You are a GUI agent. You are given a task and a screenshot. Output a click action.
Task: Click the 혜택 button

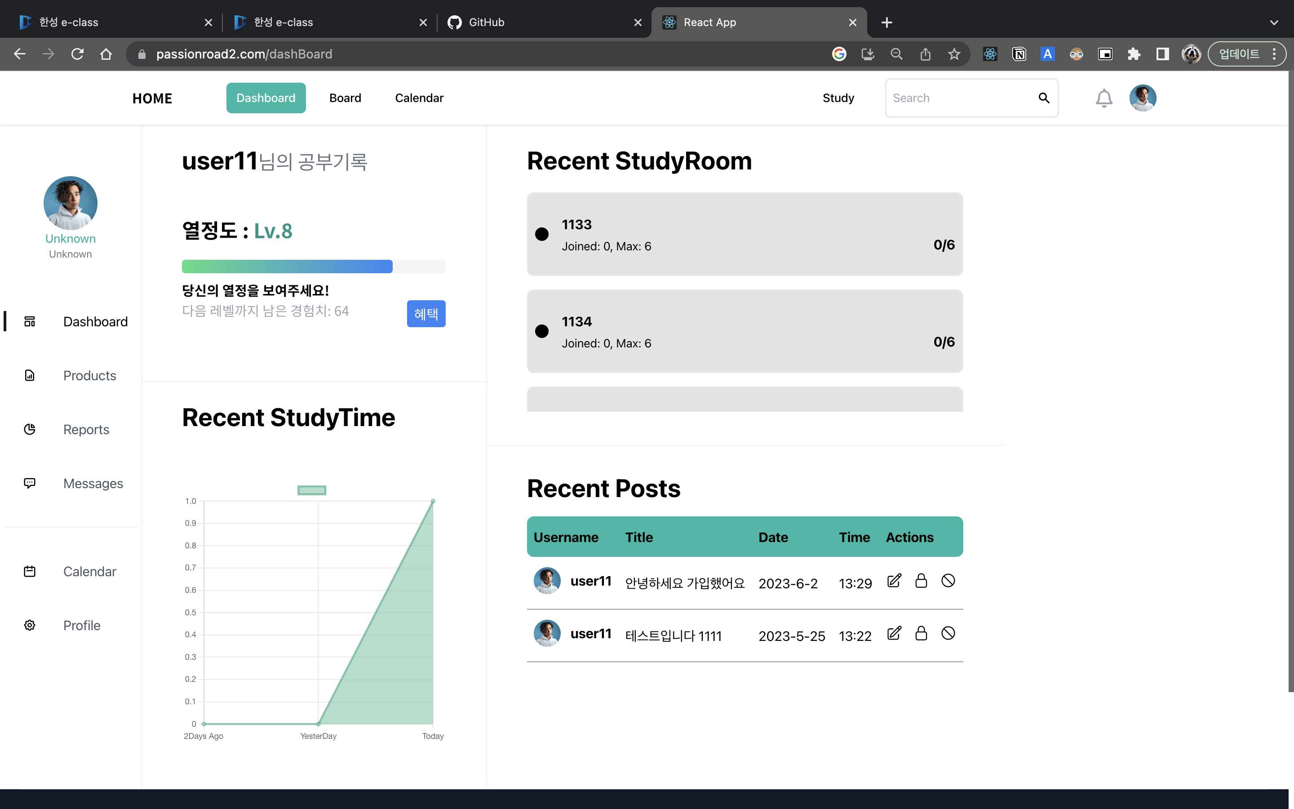[426, 314]
